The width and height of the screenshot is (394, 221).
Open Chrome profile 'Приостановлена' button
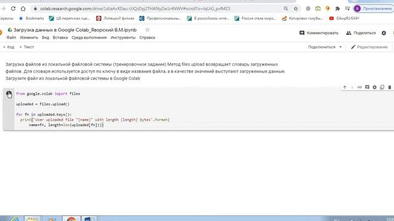click(374, 9)
